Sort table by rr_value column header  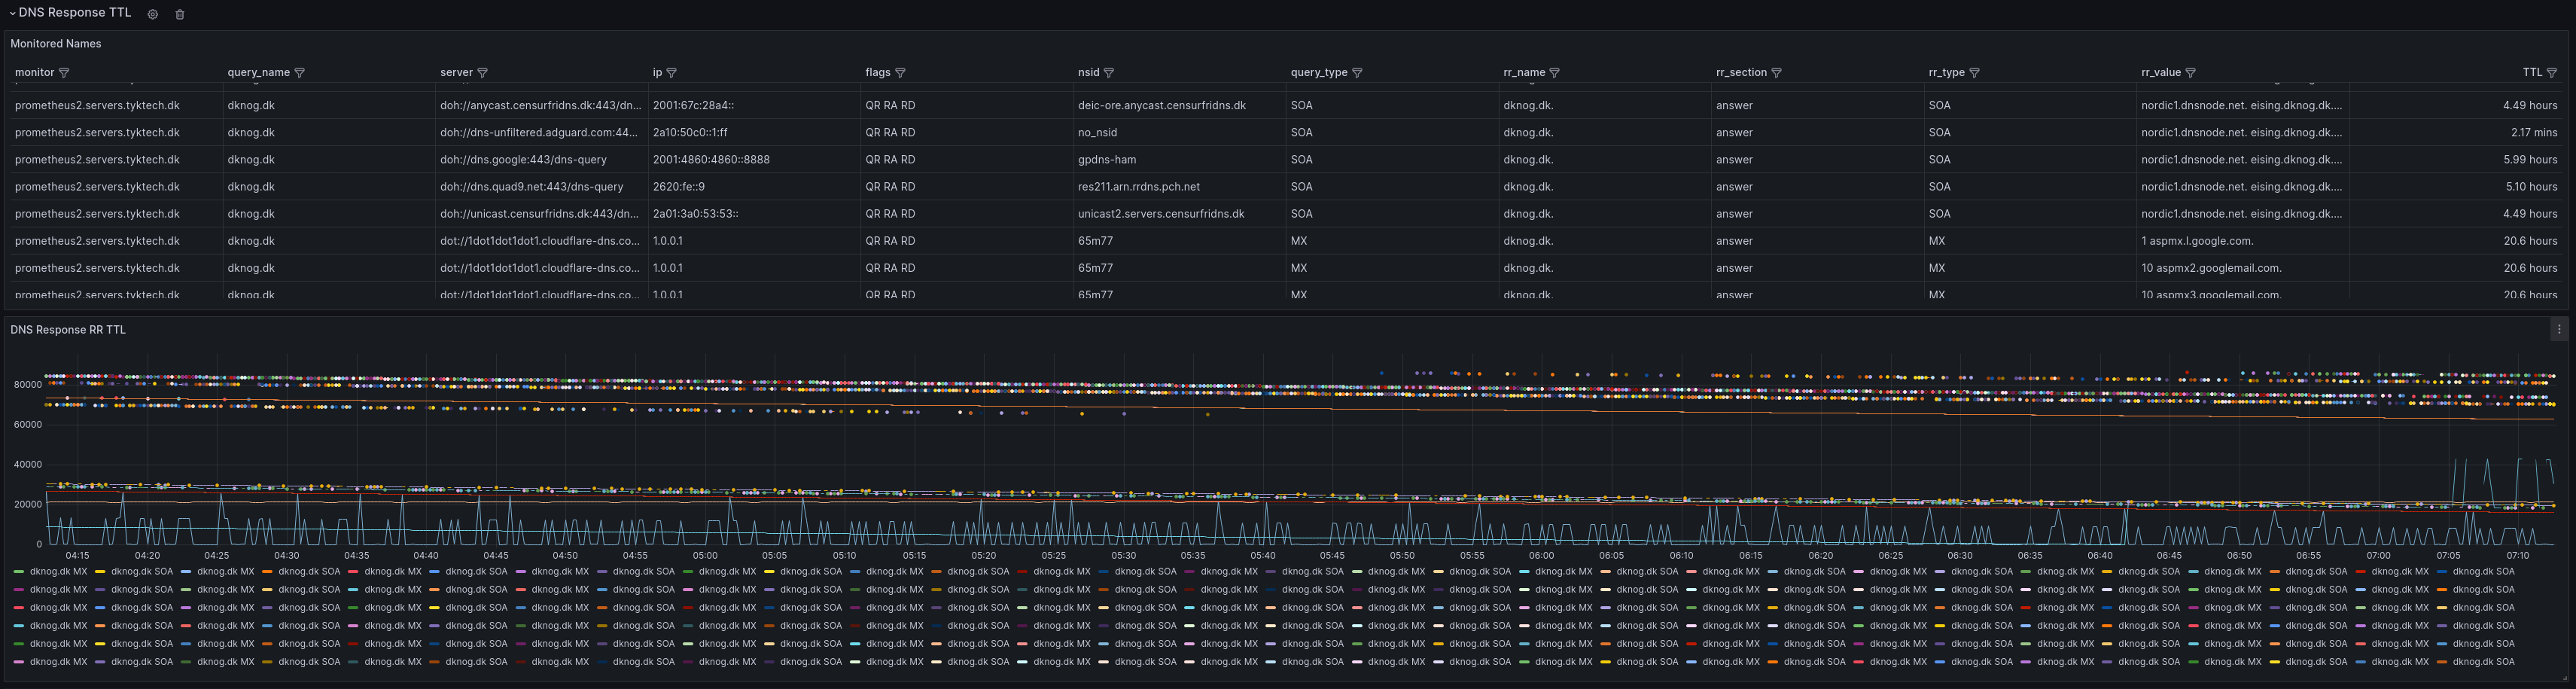point(2160,73)
